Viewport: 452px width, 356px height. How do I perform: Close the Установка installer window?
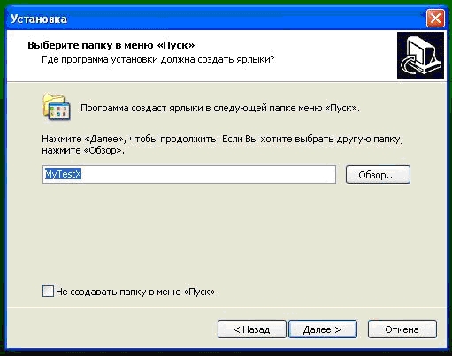tap(435, 19)
